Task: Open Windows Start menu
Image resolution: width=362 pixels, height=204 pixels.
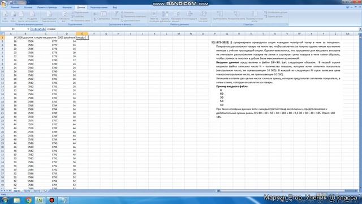Action: (5, 200)
